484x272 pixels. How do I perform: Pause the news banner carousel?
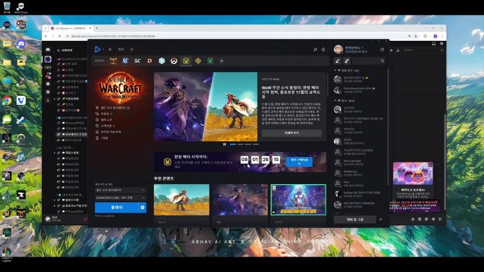click(225, 144)
